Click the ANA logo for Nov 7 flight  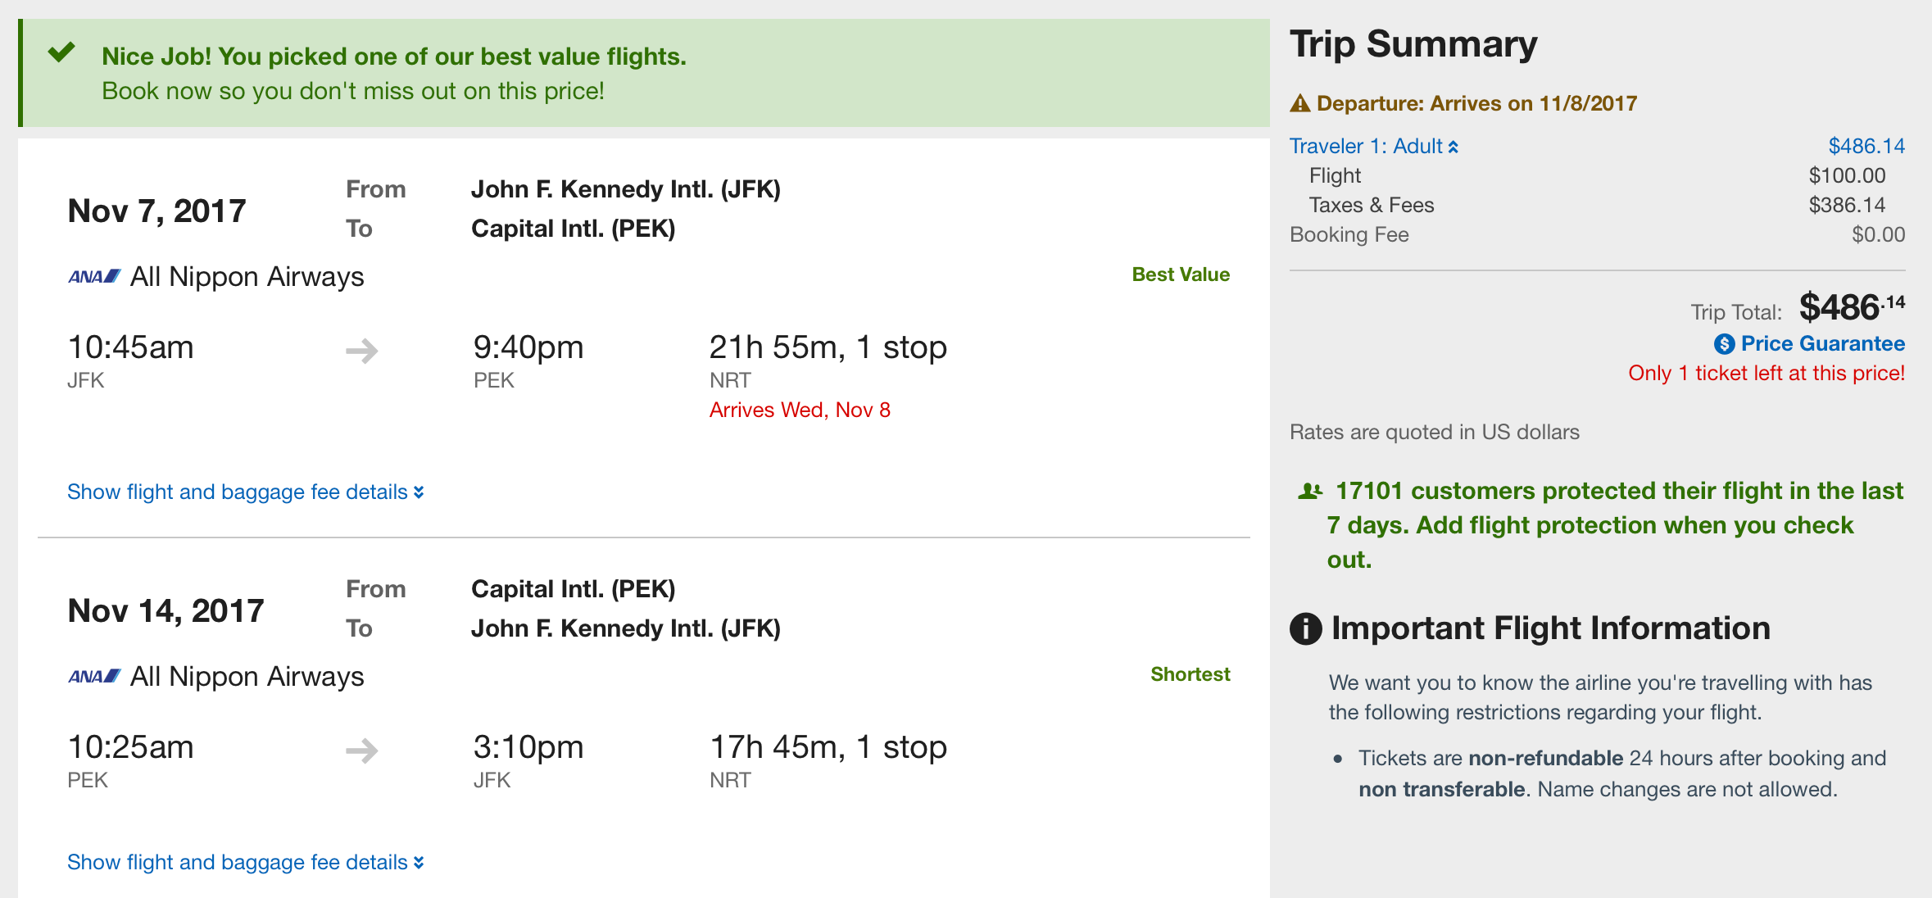tap(94, 277)
